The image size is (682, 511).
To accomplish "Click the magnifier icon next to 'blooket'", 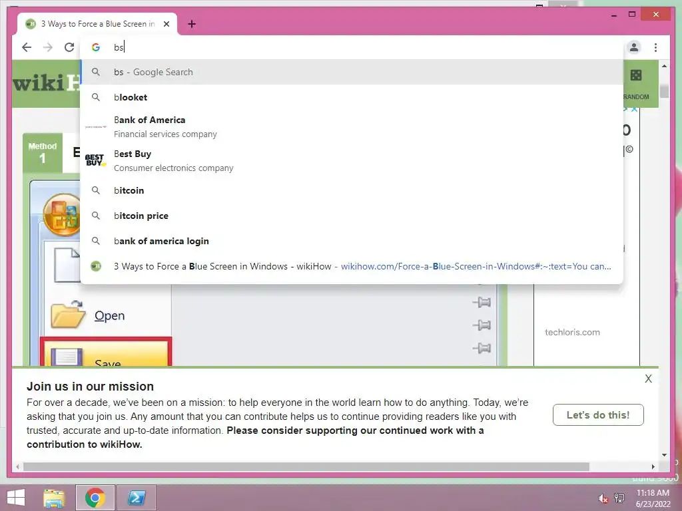I will coord(96,97).
